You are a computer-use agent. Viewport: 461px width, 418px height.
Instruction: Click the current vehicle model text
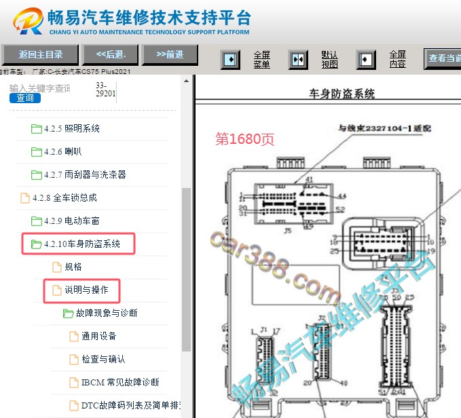pyautogui.click(x=65, y=72)
